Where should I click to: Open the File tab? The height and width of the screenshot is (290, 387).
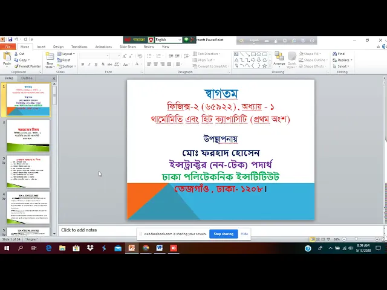(8, 47)
